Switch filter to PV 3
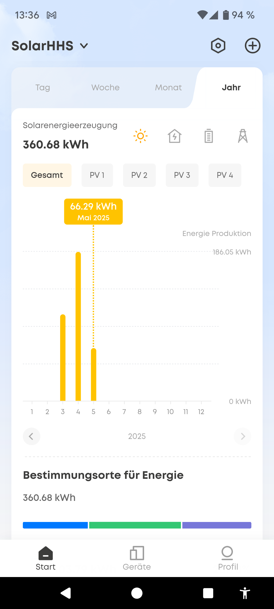 tap(182, 175)
